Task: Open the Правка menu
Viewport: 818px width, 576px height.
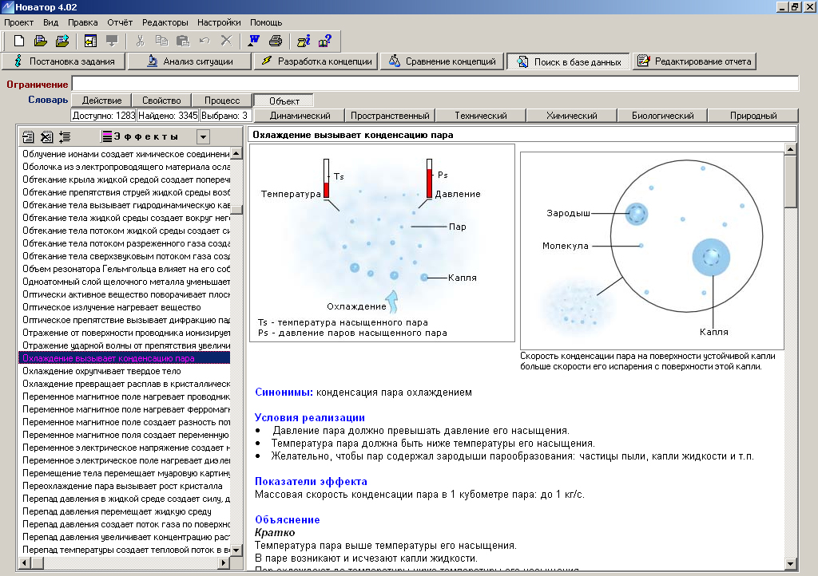Action: pos(83,22)
